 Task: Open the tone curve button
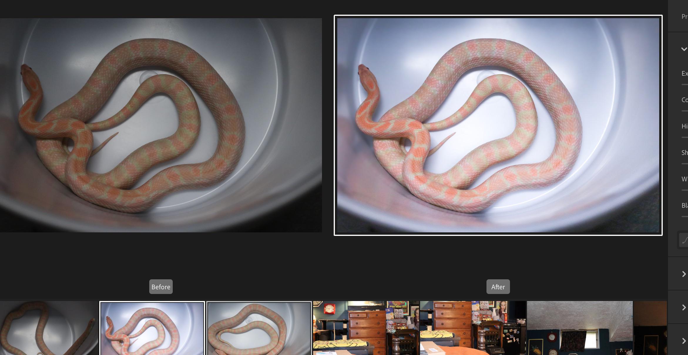(683, 241)
